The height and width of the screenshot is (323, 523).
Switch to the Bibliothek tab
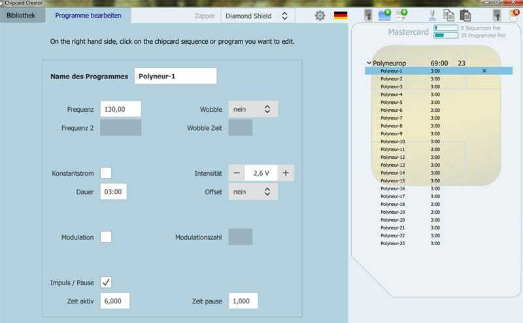pyautogui.click(x=22, y=14)
